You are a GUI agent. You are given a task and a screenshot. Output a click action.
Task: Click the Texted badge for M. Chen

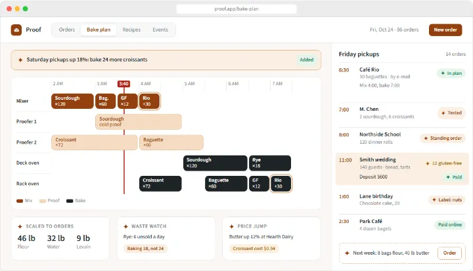[x=451, y=113]
